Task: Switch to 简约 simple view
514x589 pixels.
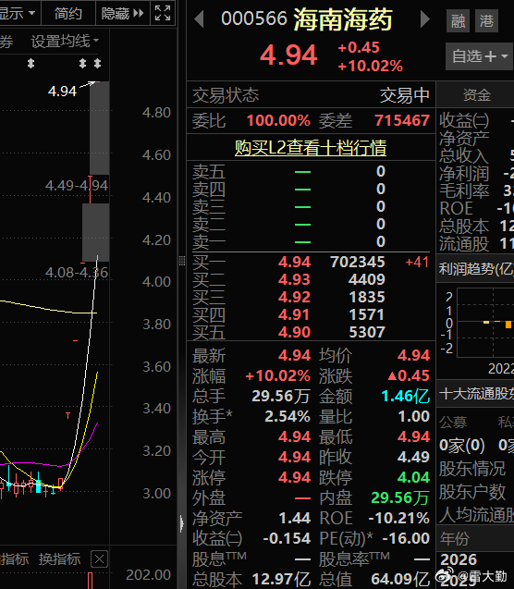Action: tap(68, 14)
